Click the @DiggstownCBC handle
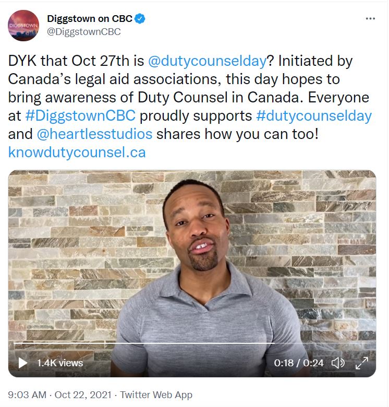389x407 pixels. click(84, 32)
